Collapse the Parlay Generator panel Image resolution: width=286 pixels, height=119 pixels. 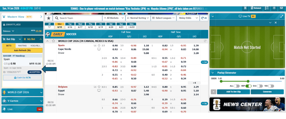pos(213,73)
